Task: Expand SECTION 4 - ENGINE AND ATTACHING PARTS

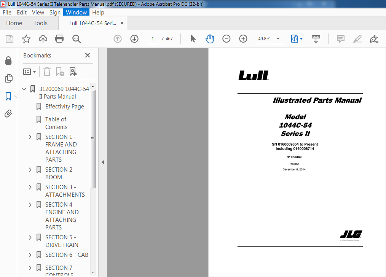Action: 30,205
